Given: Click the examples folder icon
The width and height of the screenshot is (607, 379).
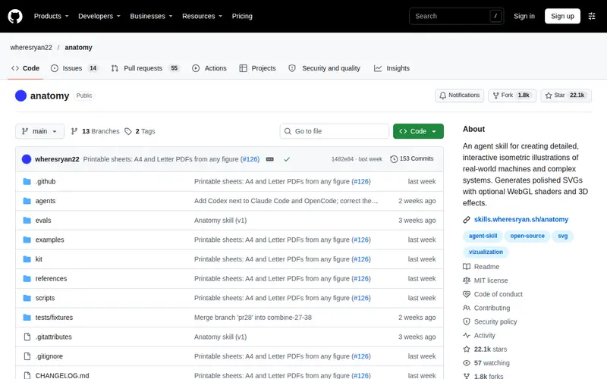Looking at the screenshot, I should 27,240.
